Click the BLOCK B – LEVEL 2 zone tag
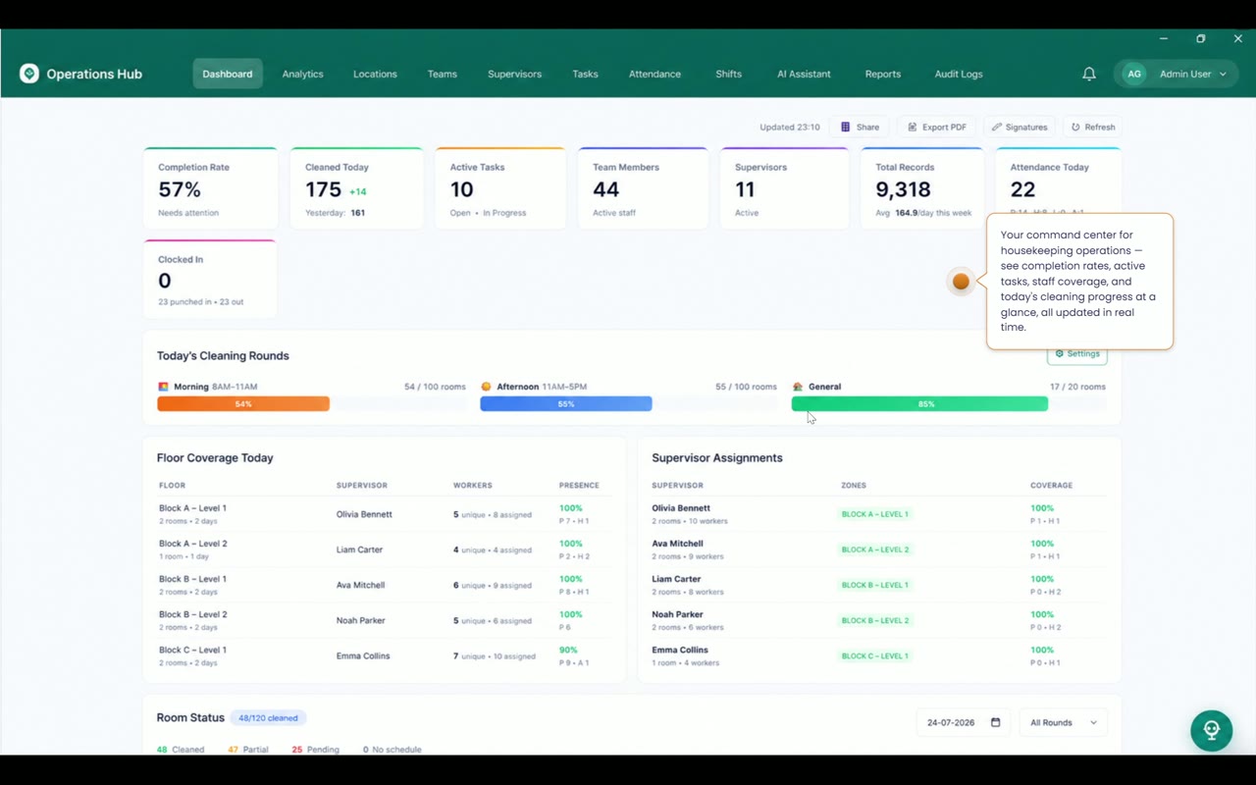Screen dimensions: 1256x785 coord(875,620)
